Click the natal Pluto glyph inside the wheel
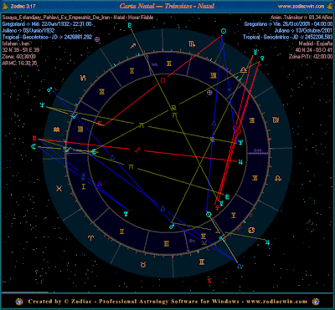This screenshot has width=335, height=310. pyautogui.click(x=227, y=196)
